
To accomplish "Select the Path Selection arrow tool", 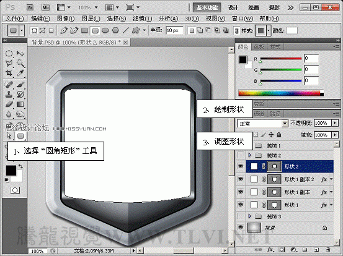I will pos(9,135).
